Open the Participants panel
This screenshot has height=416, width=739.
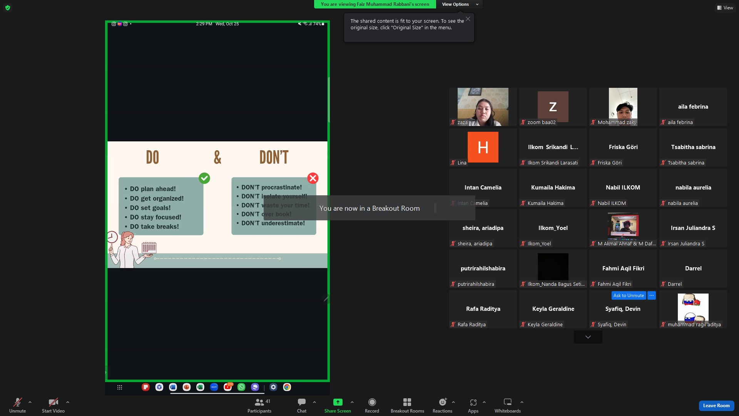point(259,405)
